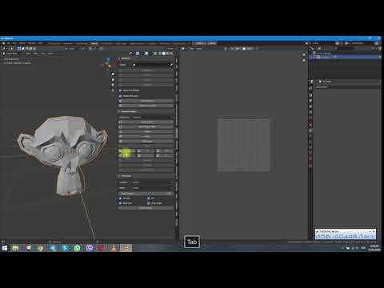384x288 pixels.
Task: Open File Explorer from the taskbar
Action: click(15, 248)
